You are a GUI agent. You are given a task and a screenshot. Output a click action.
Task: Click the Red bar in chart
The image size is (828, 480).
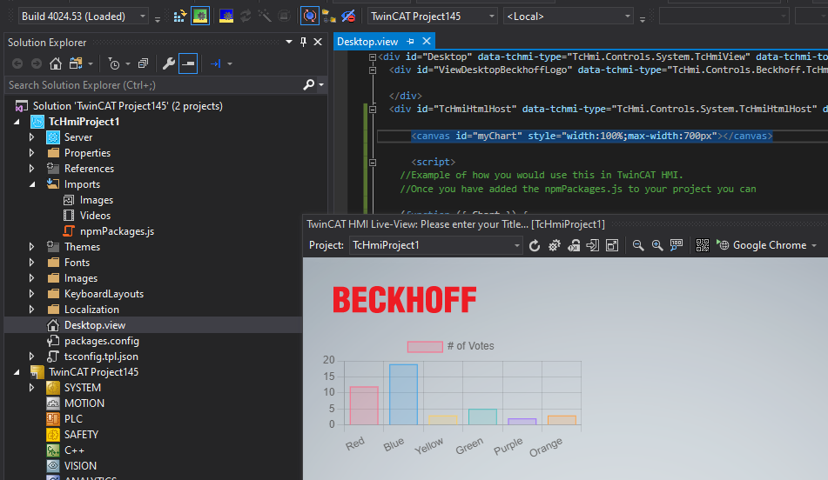pyautogui.click(x=364, y=405)
